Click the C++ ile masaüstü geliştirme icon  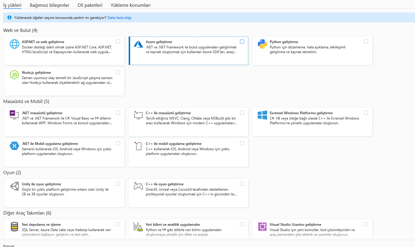[138, 115]
